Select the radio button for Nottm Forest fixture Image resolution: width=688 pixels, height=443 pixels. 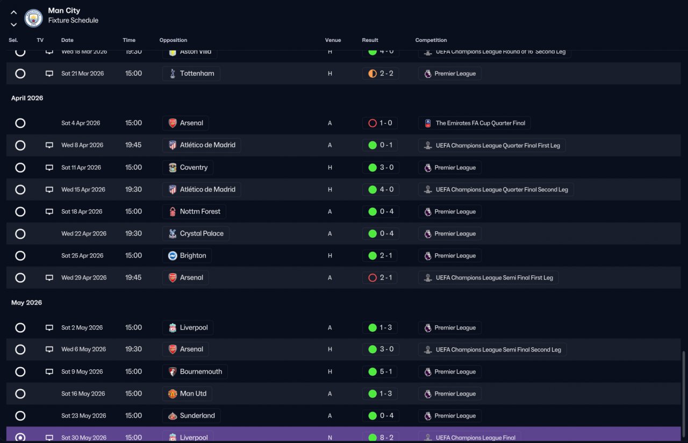(x=20, y=212)
